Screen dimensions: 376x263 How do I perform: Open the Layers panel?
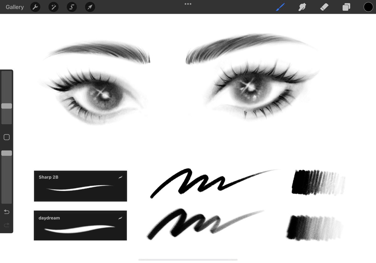(x=346, y=7)
